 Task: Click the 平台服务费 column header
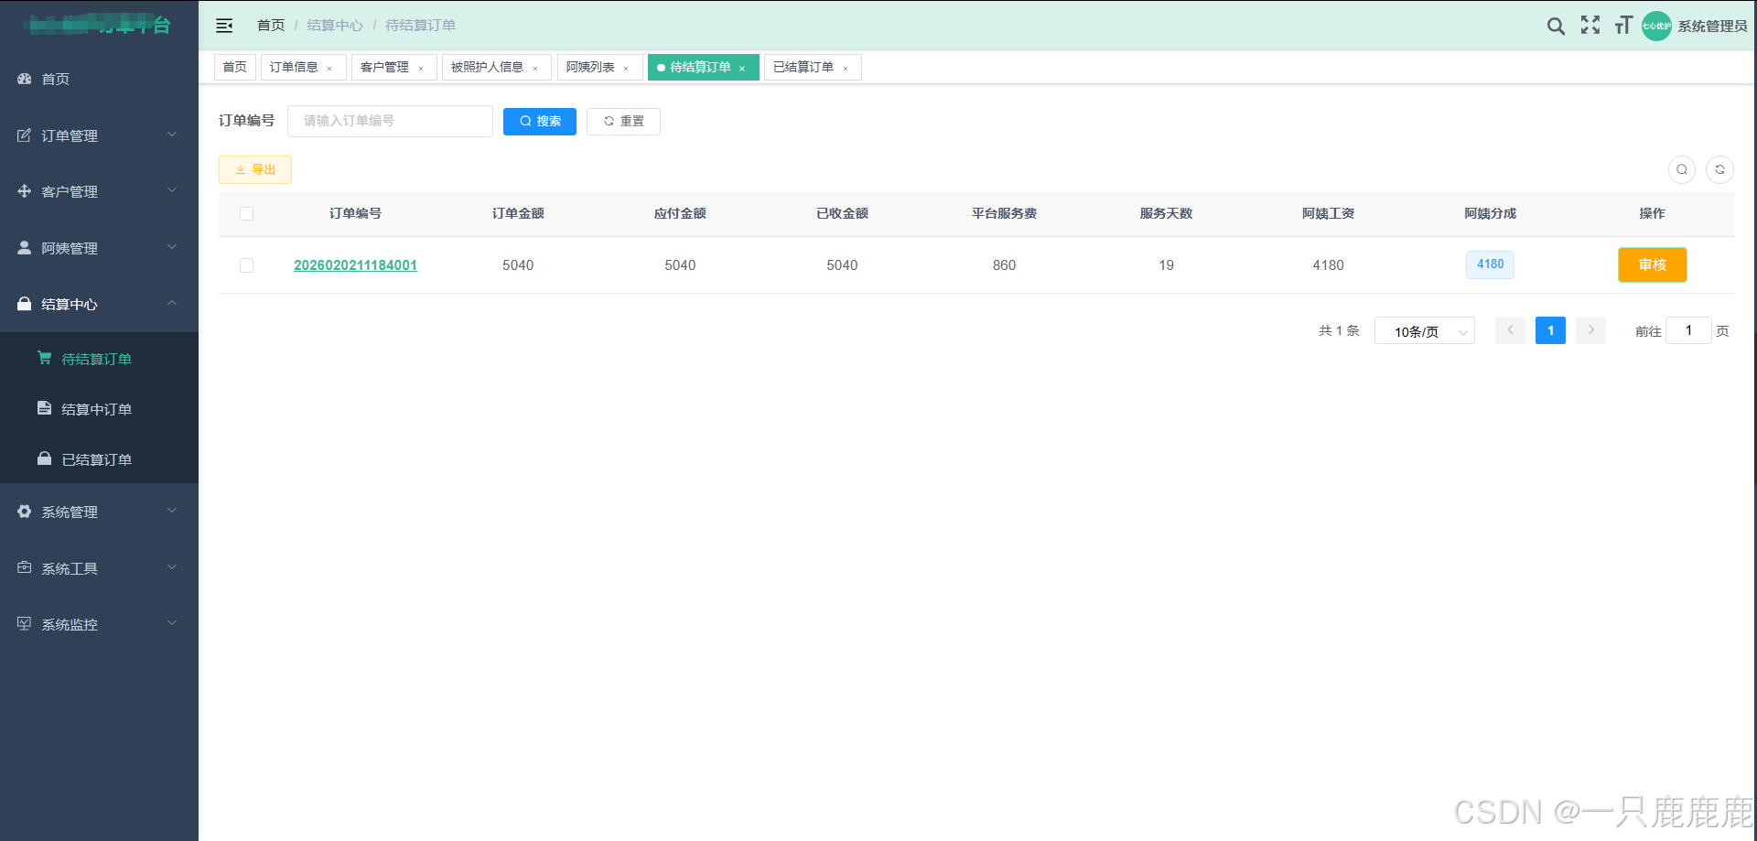(x=1004, y=213)
